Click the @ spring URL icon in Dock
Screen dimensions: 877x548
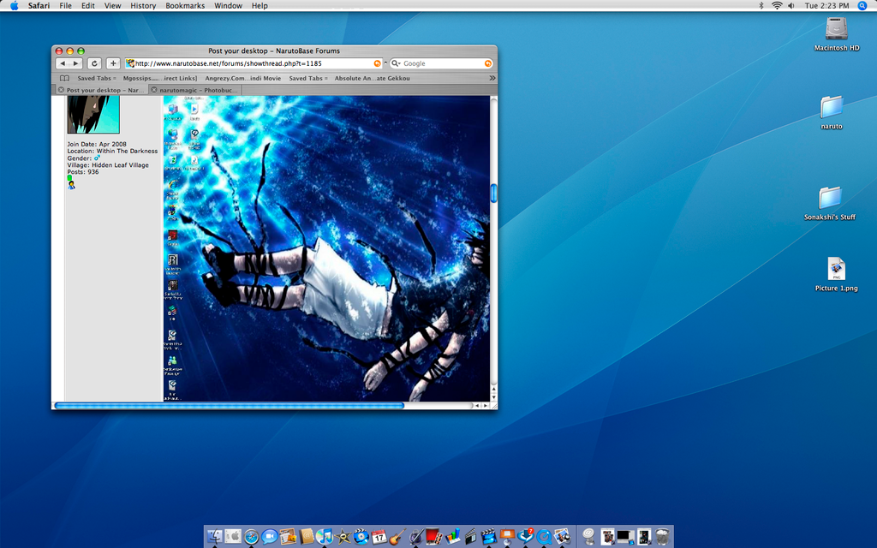tap(588, 537)
